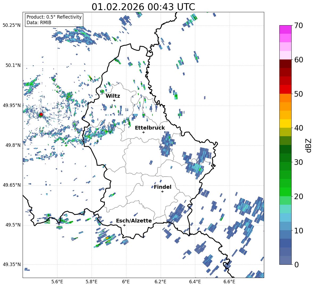The height and width of the screenshot is (287, 315).
Task: Click the Wiltz location cross marker
Action: [x=114, y=100]
